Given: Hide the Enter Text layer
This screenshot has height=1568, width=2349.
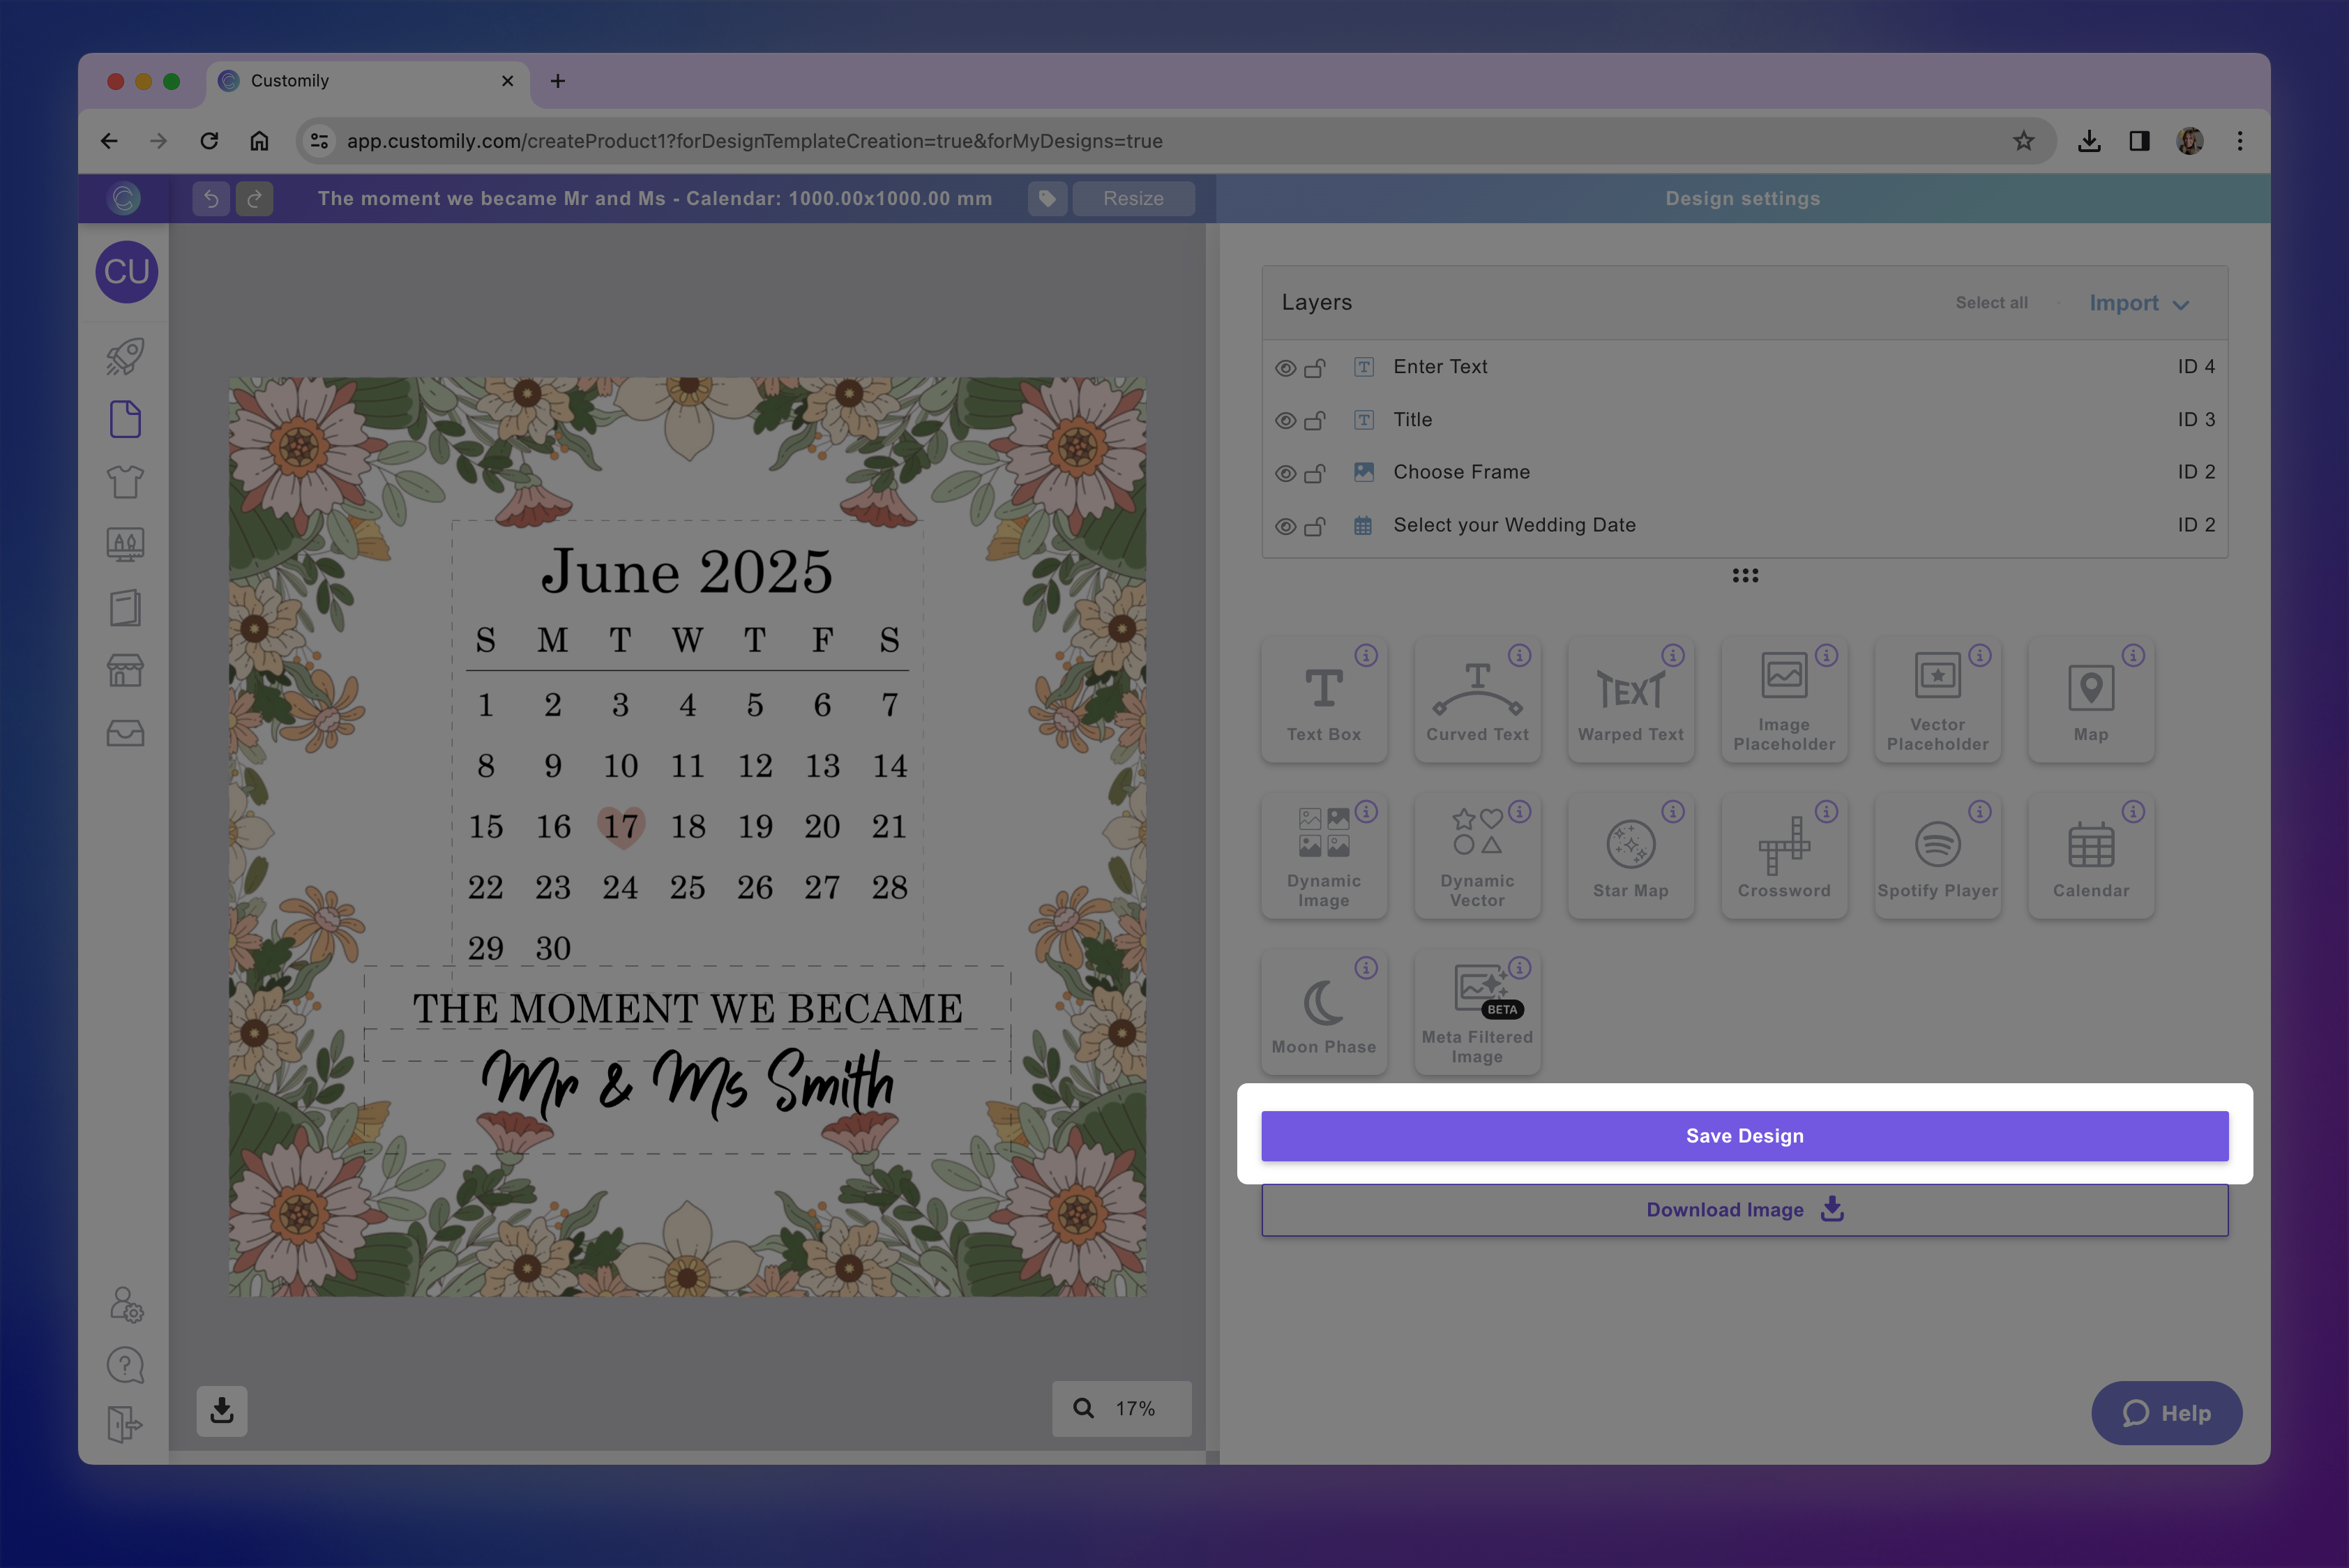Looking at the screenshot, I should [1285, 368].
